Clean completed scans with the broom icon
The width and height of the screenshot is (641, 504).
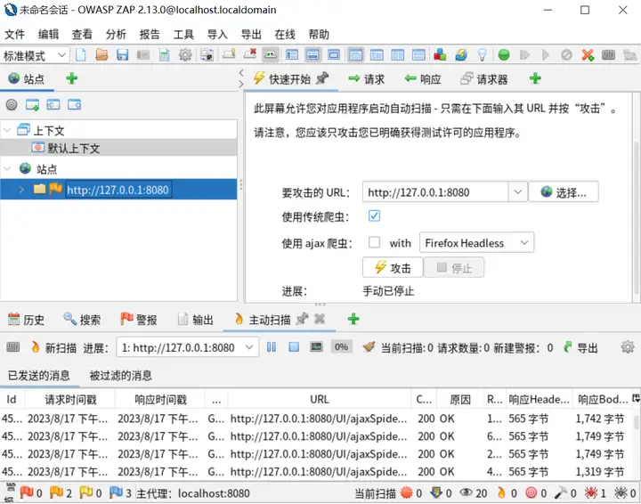pos(369,347)
